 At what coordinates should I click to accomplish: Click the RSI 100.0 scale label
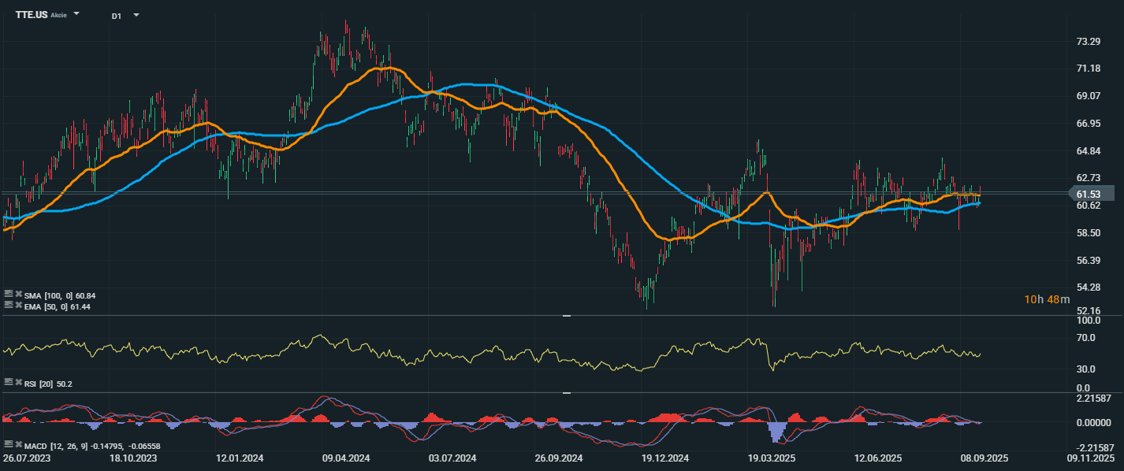point(1088,321)
